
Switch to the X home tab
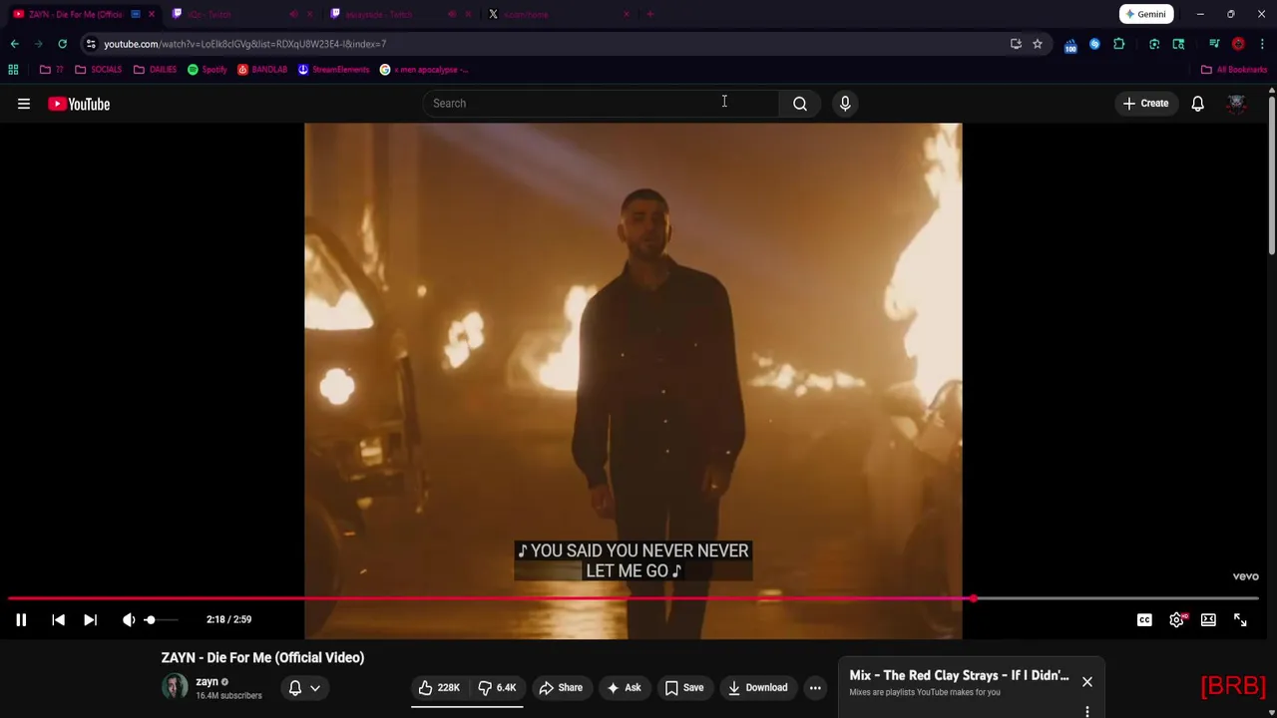(x=557, y=14)
